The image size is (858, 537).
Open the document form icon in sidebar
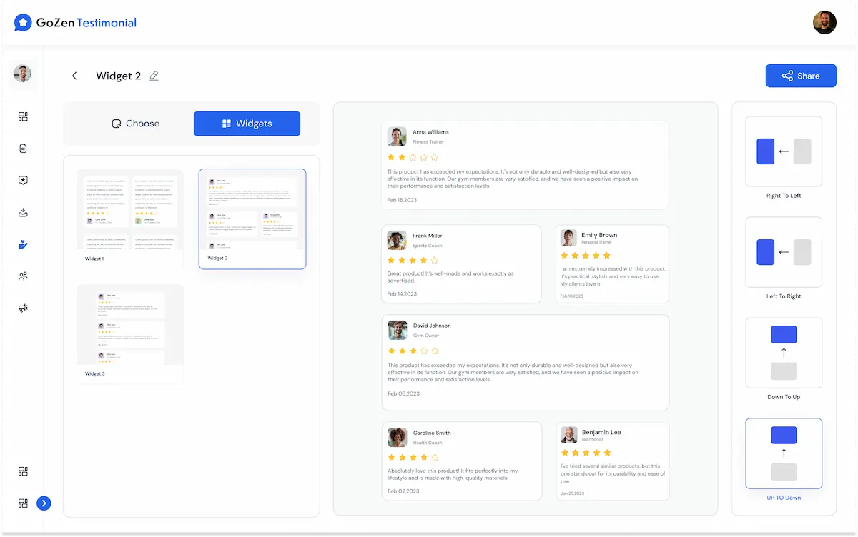click(23, 149)
